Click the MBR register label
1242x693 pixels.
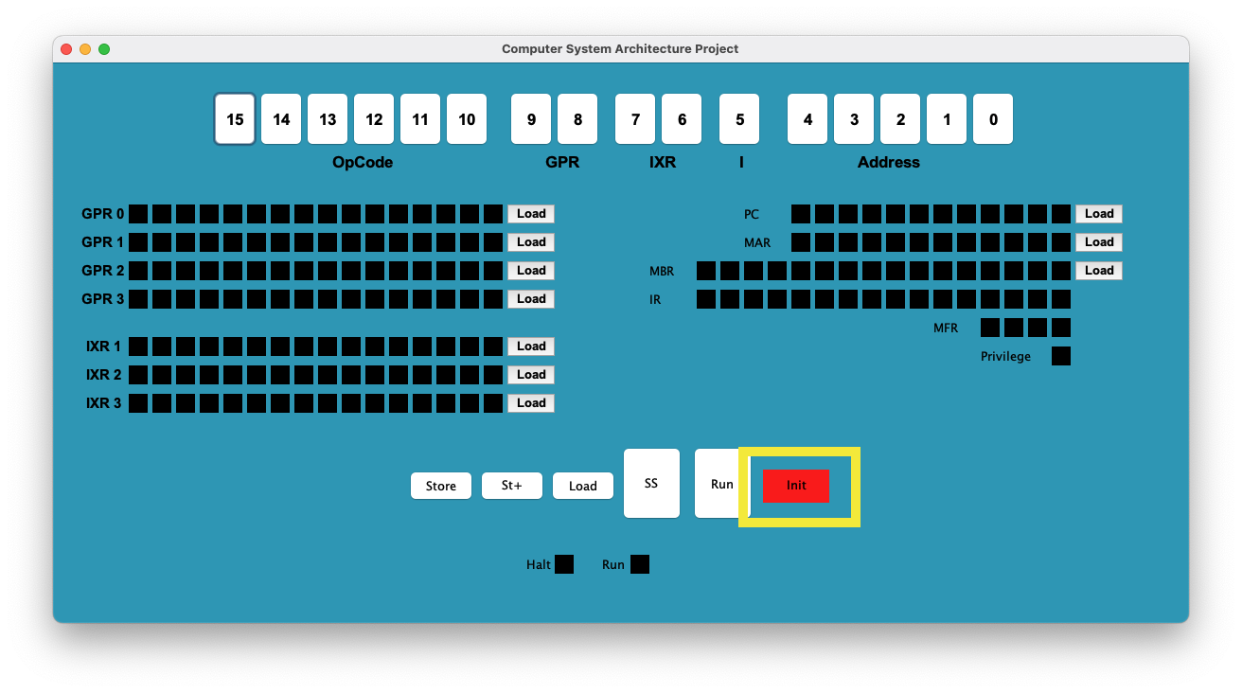pyautogui.click(x=662, y=272)
